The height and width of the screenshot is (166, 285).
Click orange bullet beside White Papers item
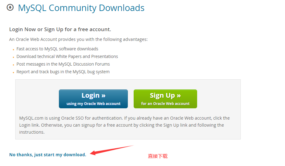(13, 57)
